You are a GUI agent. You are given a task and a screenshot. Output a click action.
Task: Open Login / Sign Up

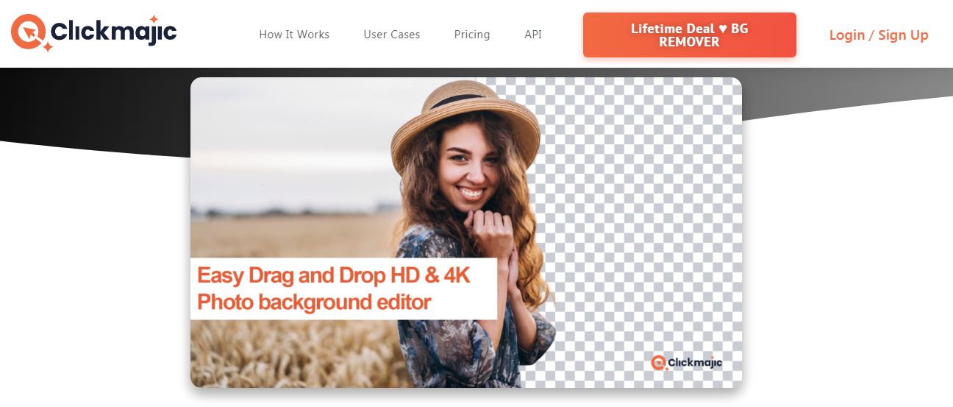[879, 35]
